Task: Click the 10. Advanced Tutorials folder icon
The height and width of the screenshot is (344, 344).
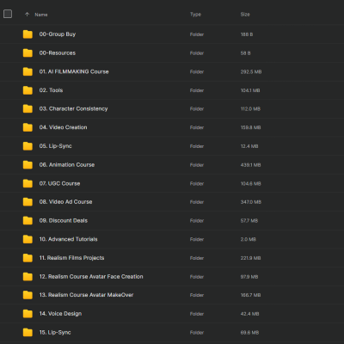Action: coord(28,239)
